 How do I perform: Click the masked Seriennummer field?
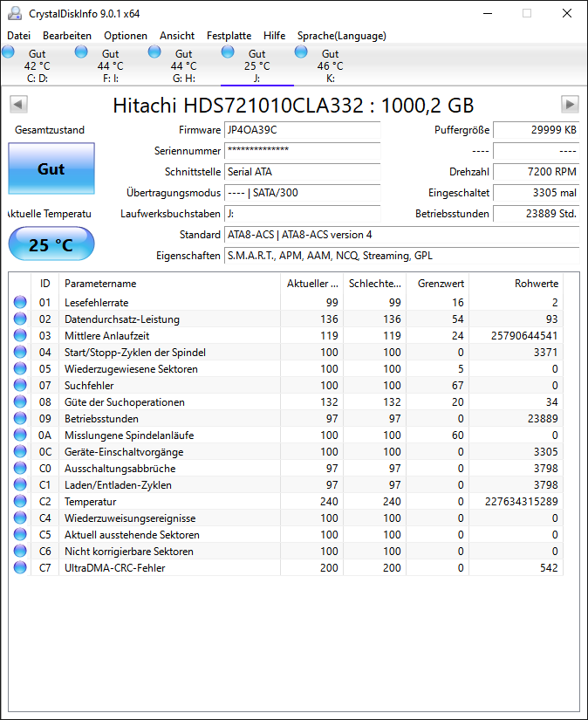coord(303,151)
